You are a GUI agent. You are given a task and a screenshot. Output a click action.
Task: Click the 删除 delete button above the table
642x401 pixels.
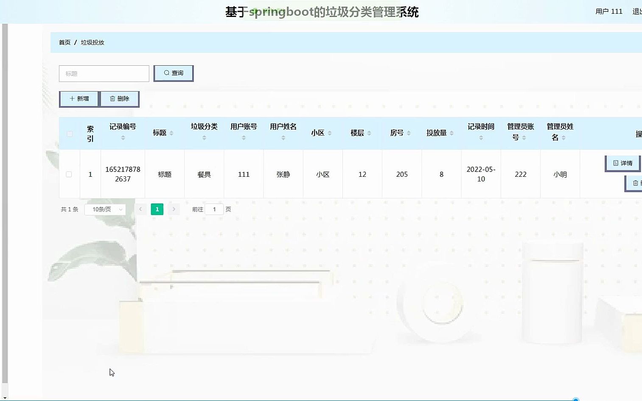119,99
